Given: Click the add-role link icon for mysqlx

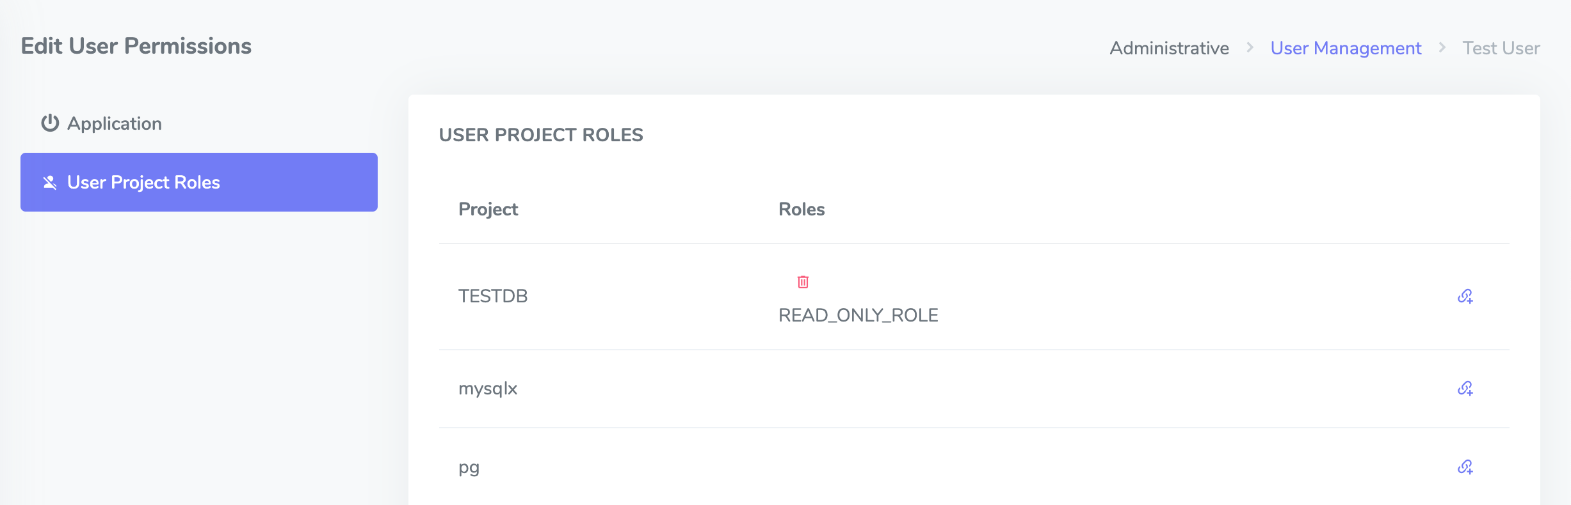Looking at the screenshot, I should [x=1465, y=388].
